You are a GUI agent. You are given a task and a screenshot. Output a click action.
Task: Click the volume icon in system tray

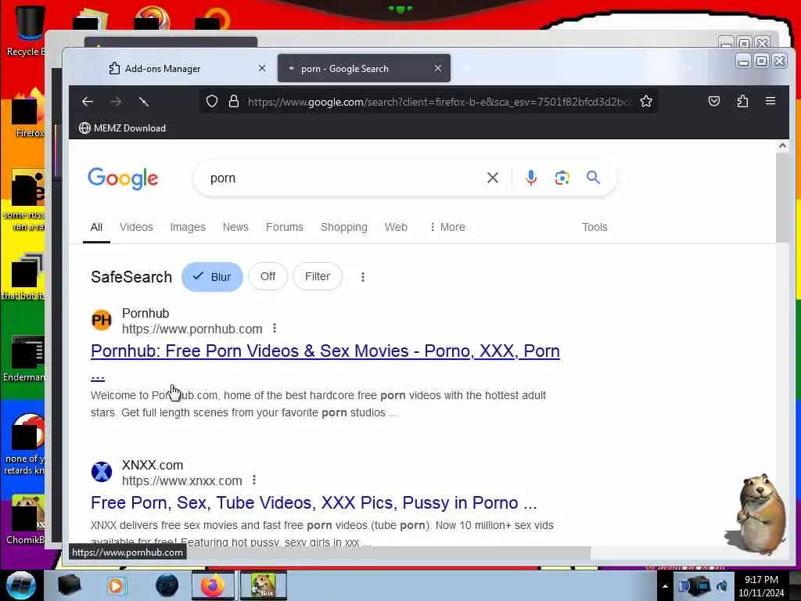coord(722,585)
